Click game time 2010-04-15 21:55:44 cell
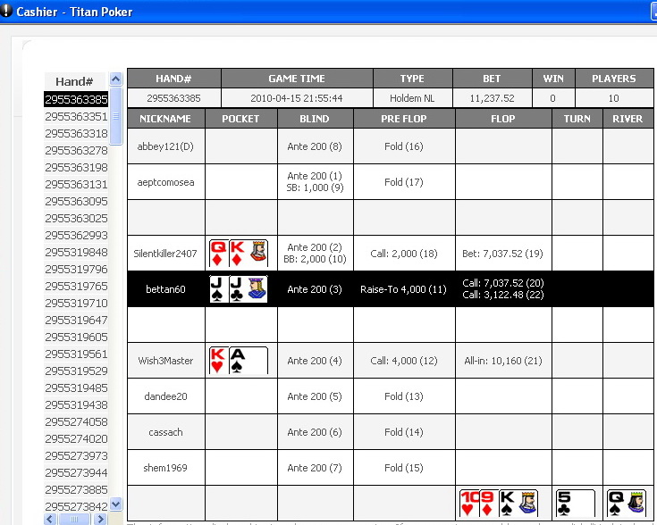This screenshot has width=657, height=525. [297, 98]
